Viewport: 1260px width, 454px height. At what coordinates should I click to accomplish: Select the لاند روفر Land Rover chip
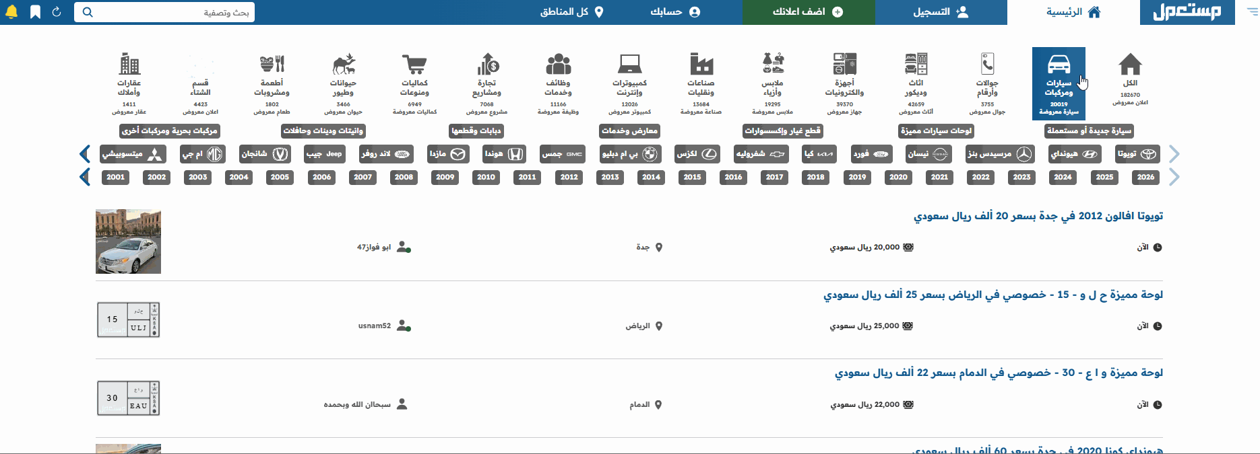pos(386,154)
